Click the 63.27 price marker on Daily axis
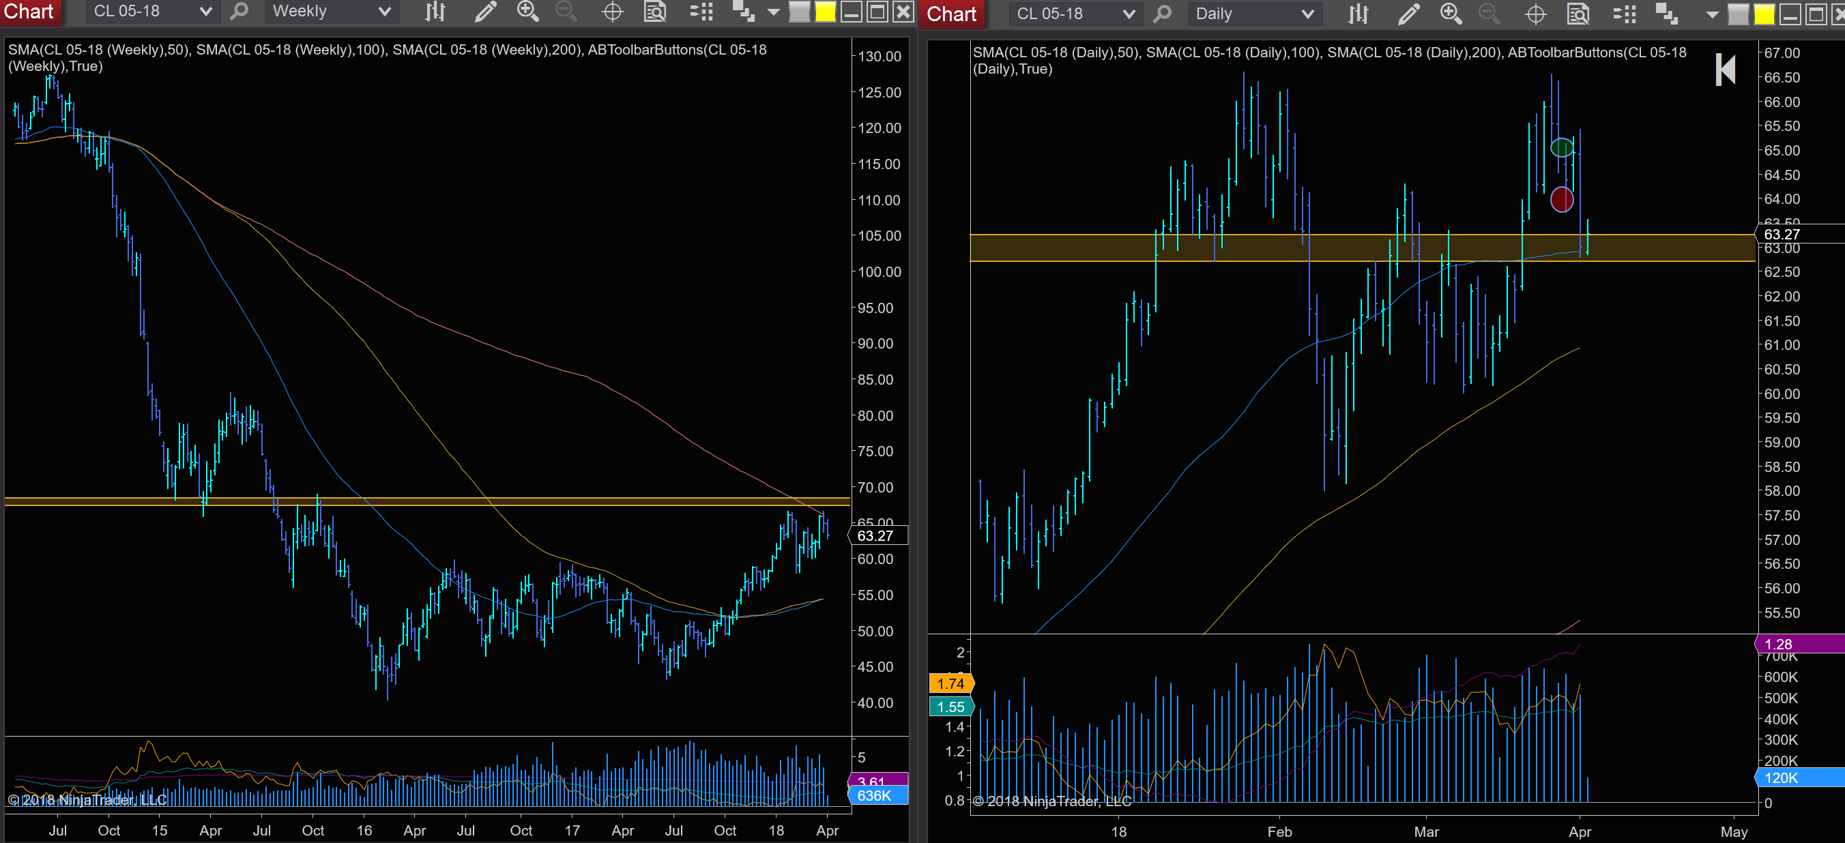 tap(1799, 233)
